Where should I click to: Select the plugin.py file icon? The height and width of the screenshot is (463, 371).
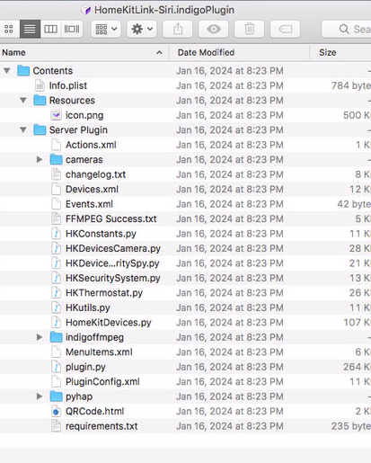coord(56,367)
